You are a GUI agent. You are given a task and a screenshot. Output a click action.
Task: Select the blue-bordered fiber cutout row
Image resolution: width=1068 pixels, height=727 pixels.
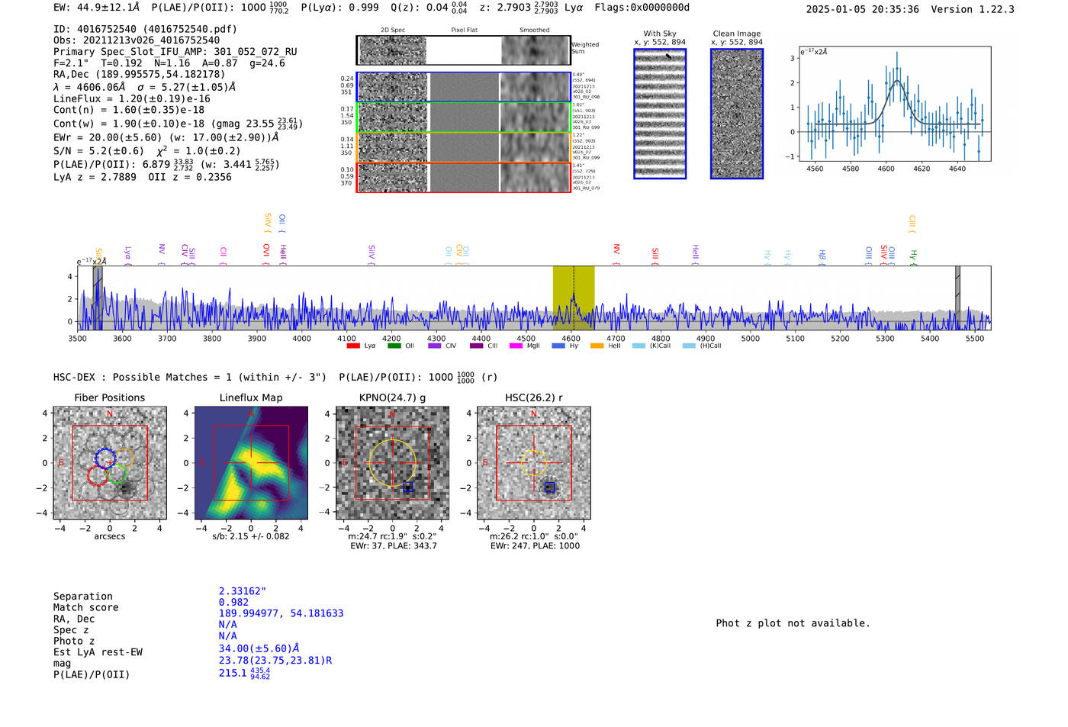coord(463,87)
